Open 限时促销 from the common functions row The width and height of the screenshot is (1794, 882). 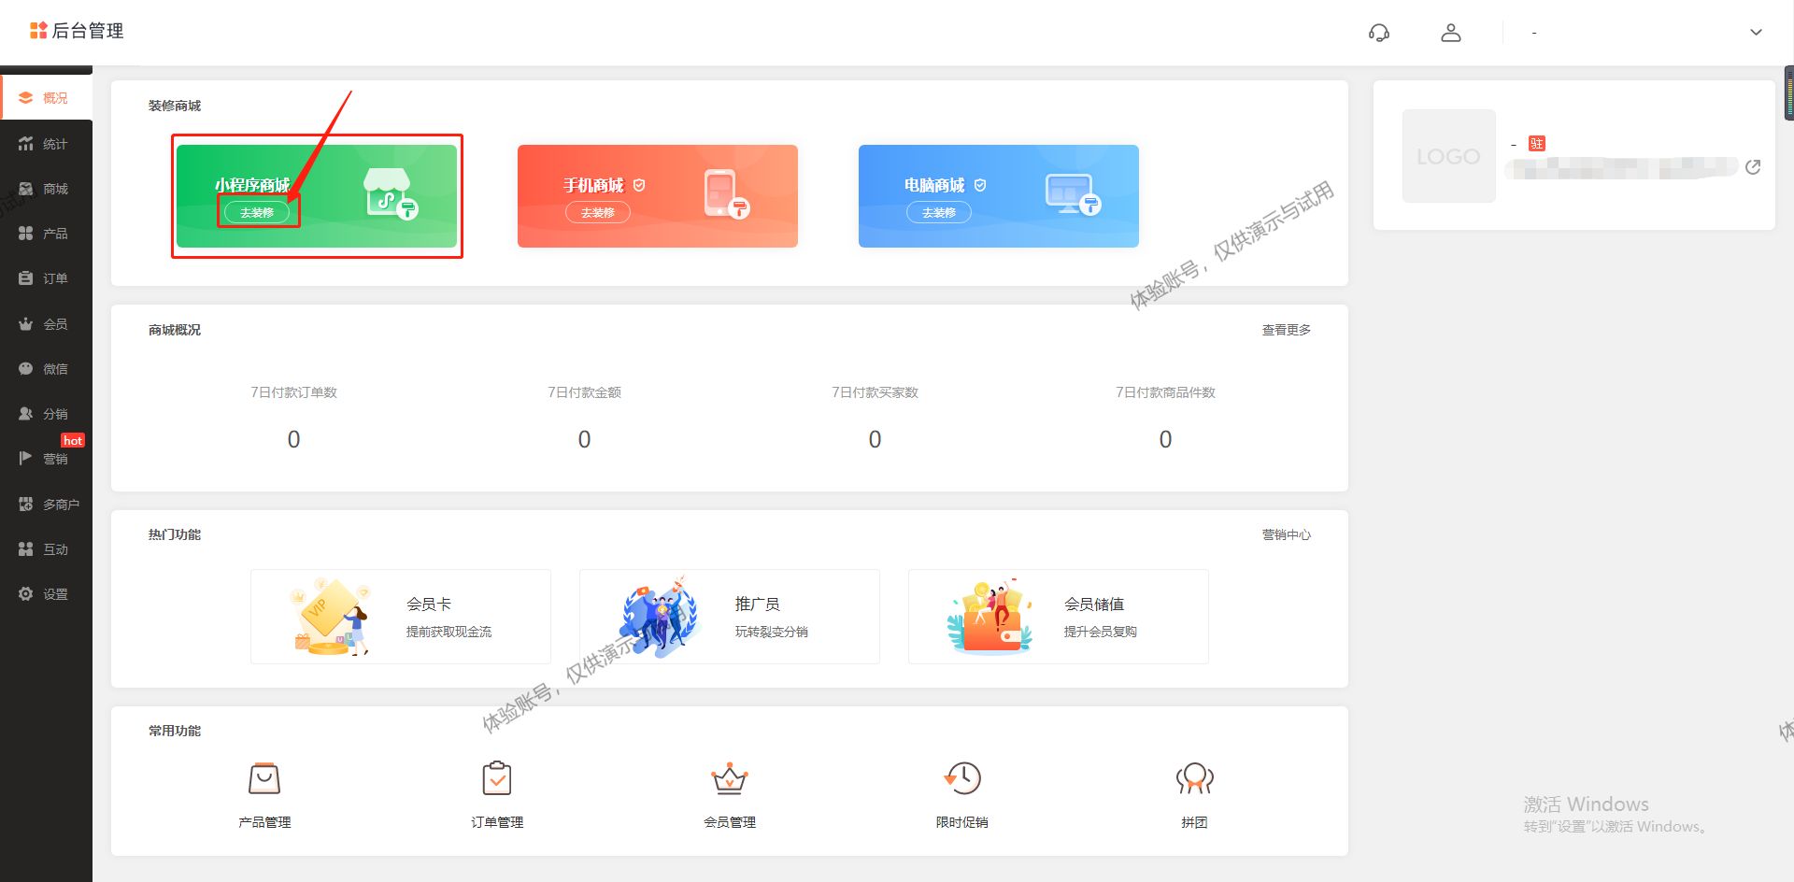(x=962, y=777)
